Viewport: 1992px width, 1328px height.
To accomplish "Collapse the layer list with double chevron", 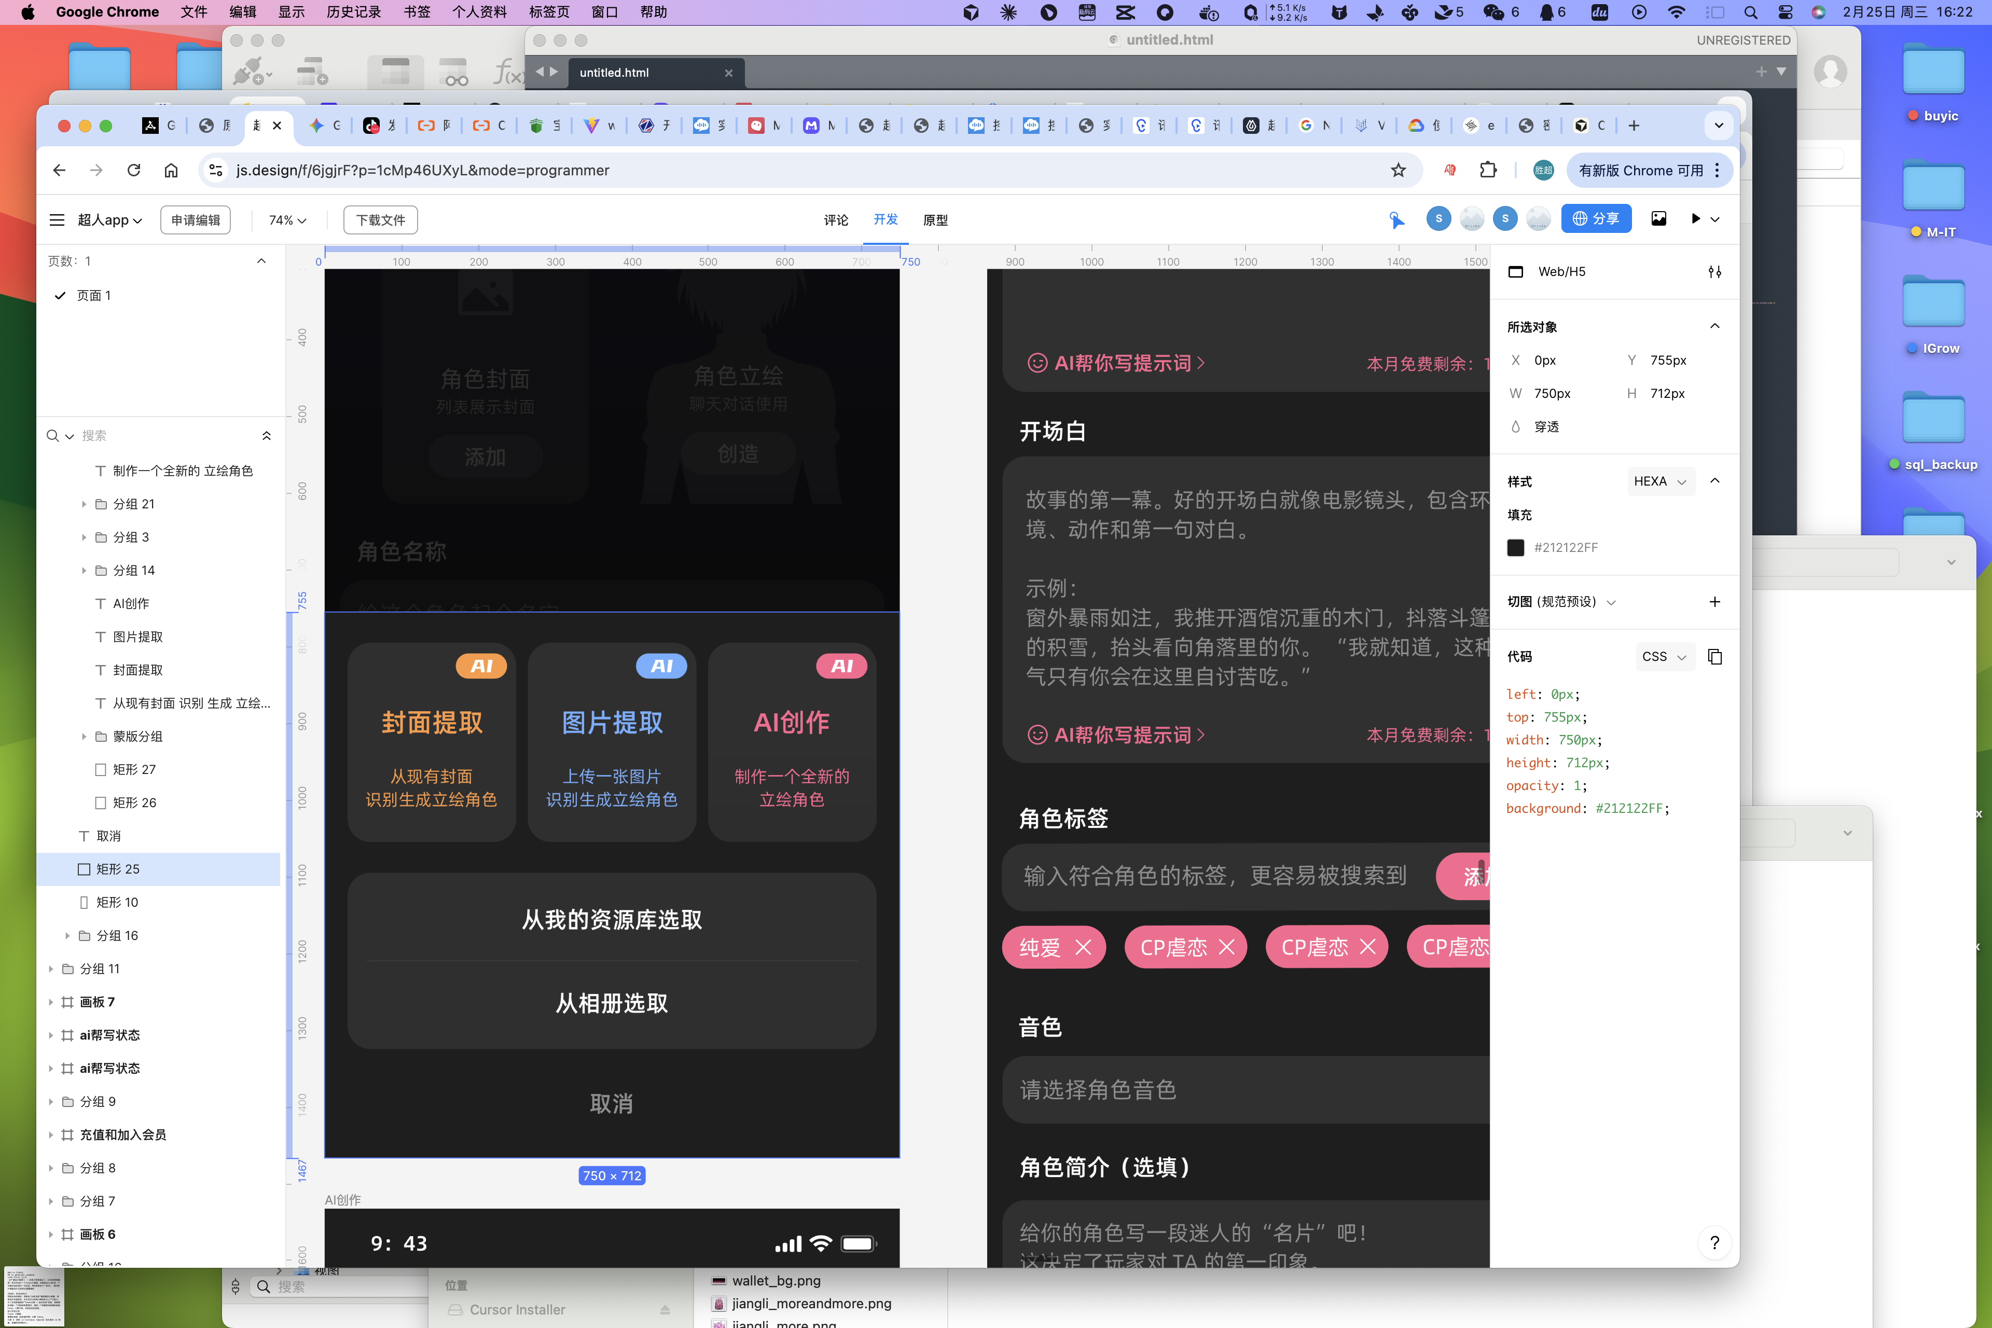I will tap(266, 435).
